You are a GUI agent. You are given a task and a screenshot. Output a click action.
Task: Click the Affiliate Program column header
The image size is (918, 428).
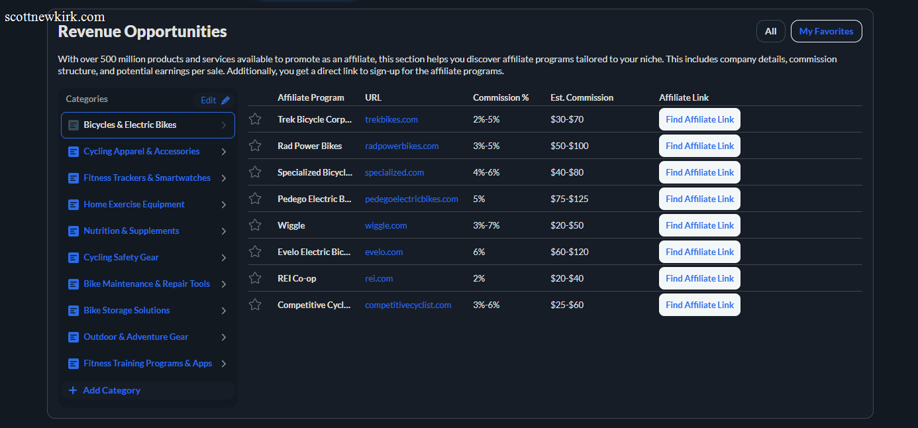(x=311, y=97)
